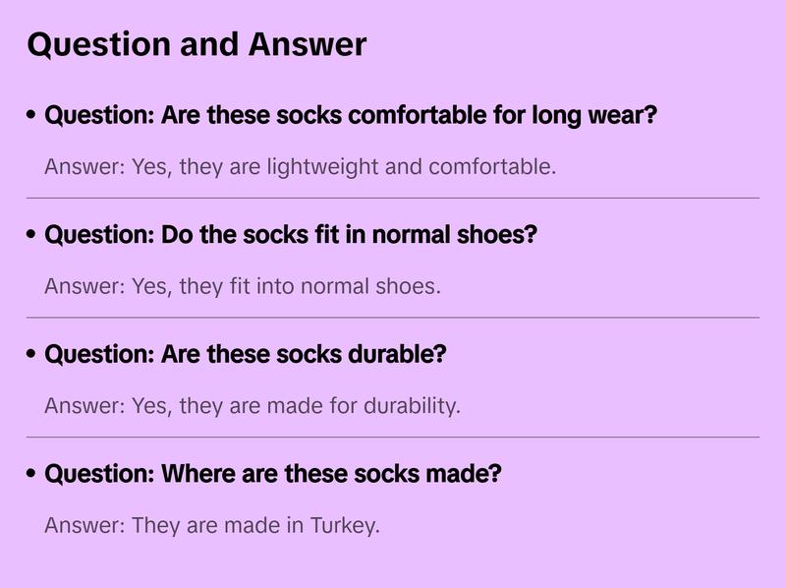The image size is (786, 588).
Task: Click bullet beside the long wear question
Action: pyautogui.click(x=32, y=116)
